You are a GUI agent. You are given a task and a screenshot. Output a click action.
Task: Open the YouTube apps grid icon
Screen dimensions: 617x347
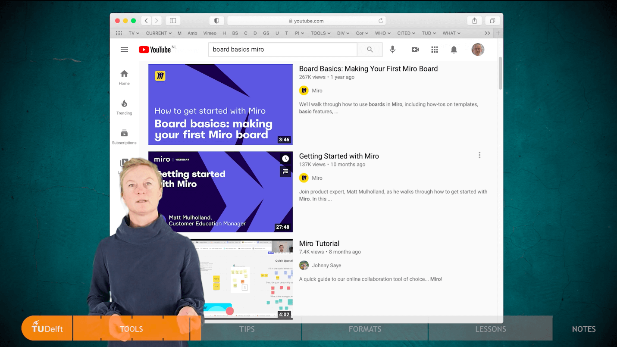(435, 50)
